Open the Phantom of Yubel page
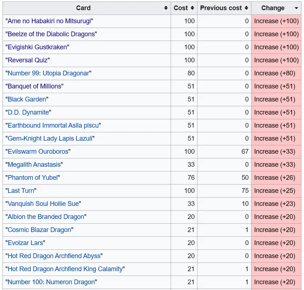This screenshot has height=290, width=304. pyautogui.click(x=33, y=178)
